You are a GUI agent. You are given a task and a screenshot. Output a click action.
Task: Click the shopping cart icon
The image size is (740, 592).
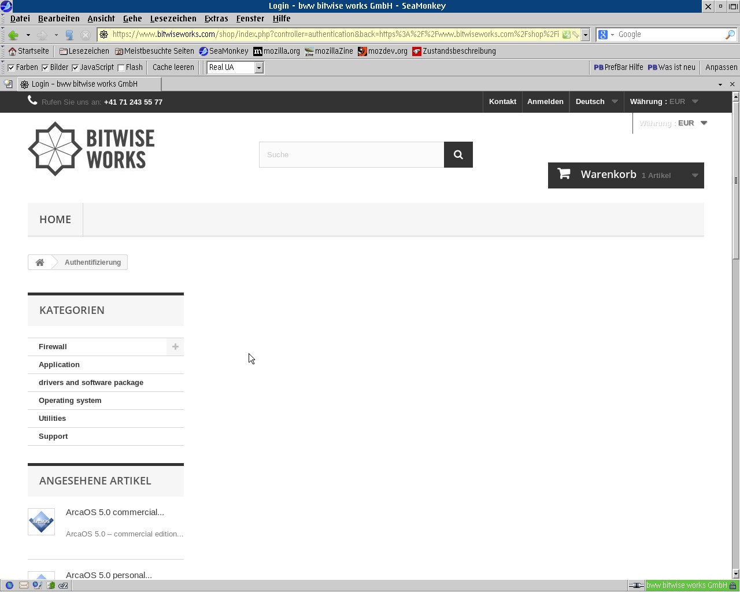[x=564, y=173]
